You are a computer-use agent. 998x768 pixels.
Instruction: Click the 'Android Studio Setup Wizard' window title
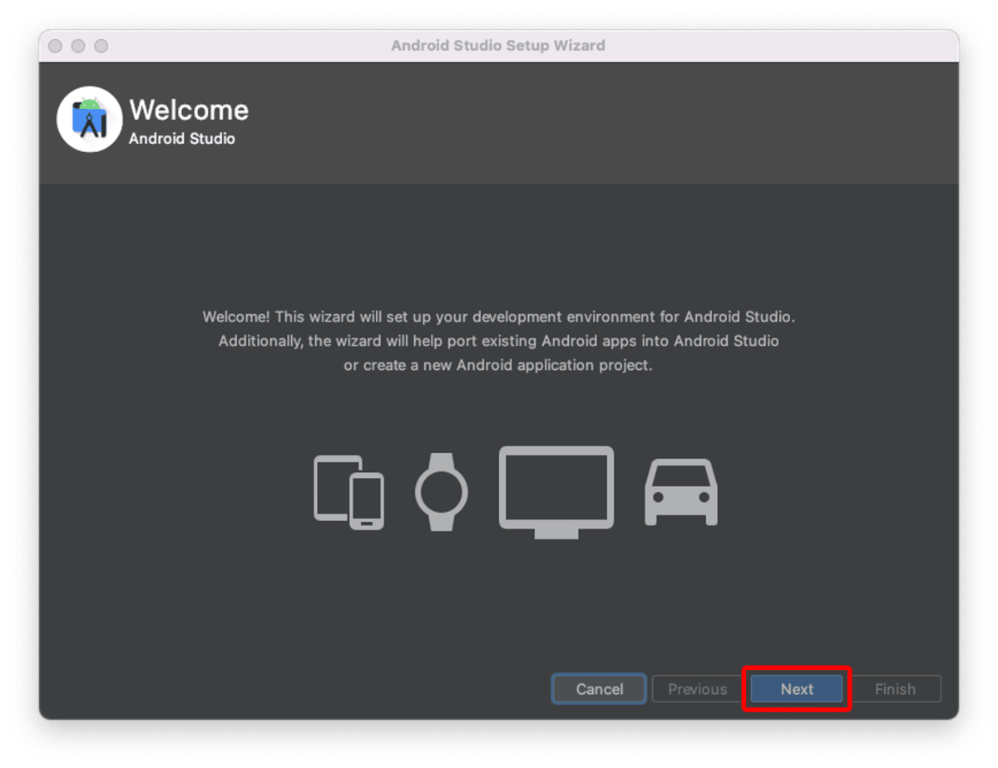tap(498, 46)
